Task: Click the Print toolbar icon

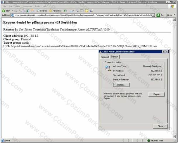Action: 77,11
